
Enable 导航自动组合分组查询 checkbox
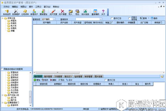tap(2, 69)
